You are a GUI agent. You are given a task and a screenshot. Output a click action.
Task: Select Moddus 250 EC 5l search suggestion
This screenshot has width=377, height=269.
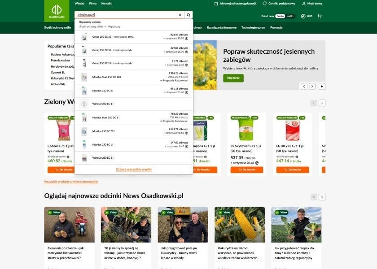(104, 90)
